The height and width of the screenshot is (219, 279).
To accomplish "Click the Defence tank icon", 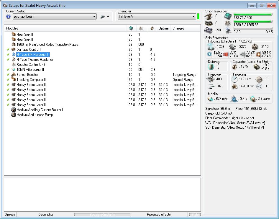I will coord(211,67).
